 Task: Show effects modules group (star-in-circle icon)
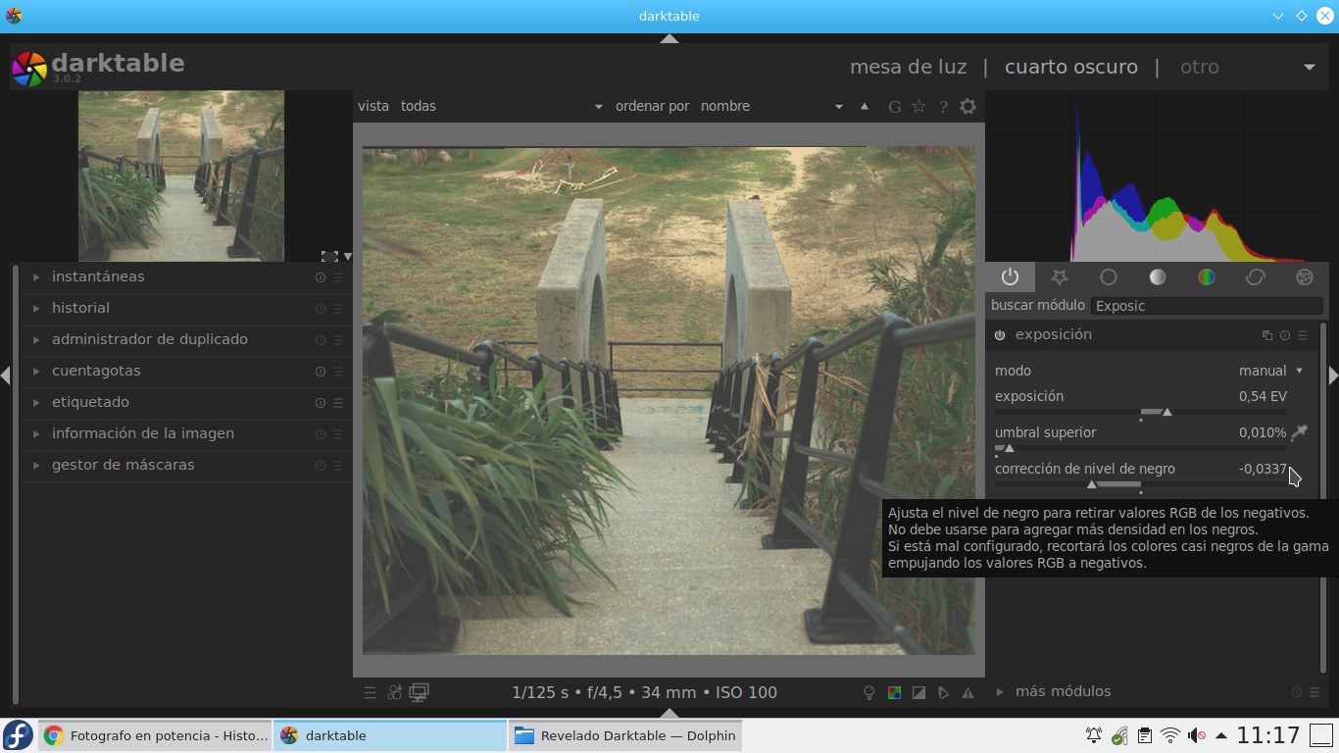(1304, 277)
